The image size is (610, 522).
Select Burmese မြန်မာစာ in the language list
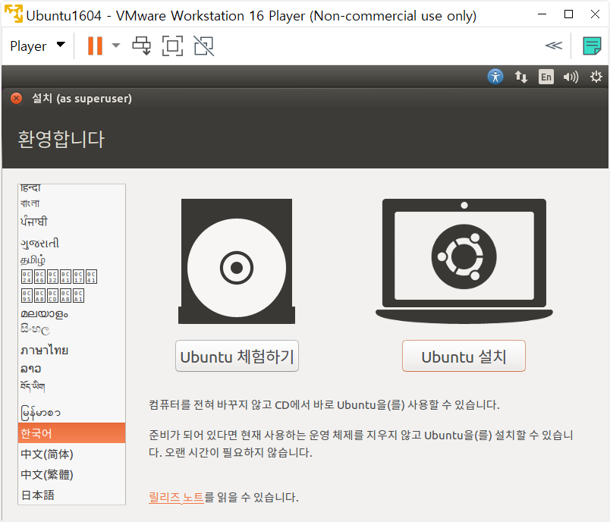point(71,412)
